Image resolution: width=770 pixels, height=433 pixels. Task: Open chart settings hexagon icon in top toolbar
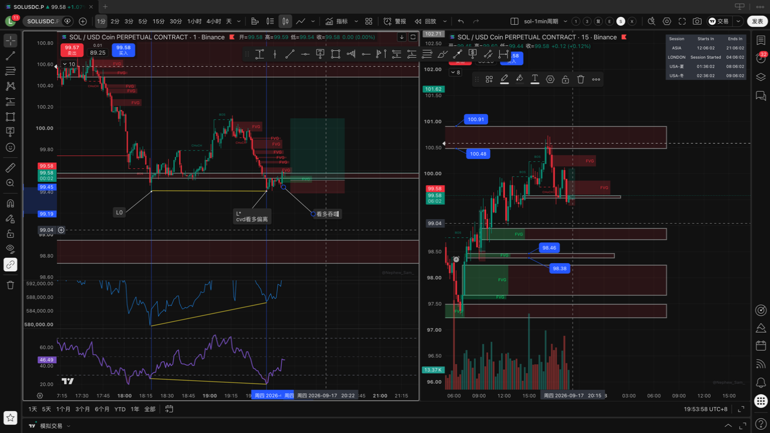667,21
